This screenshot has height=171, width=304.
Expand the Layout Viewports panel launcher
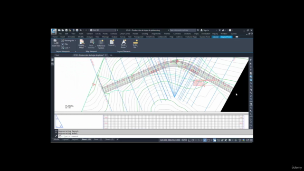coord(76,51)
